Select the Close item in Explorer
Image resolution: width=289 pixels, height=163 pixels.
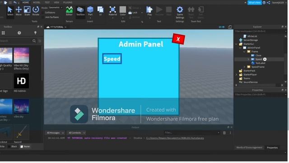[258, 55]
